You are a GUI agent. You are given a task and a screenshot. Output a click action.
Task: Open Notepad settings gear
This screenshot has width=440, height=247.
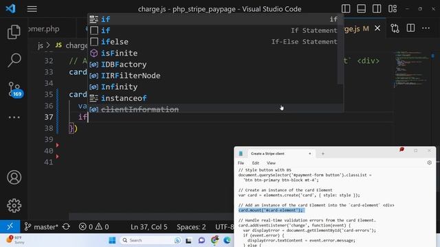click(429, 163)
